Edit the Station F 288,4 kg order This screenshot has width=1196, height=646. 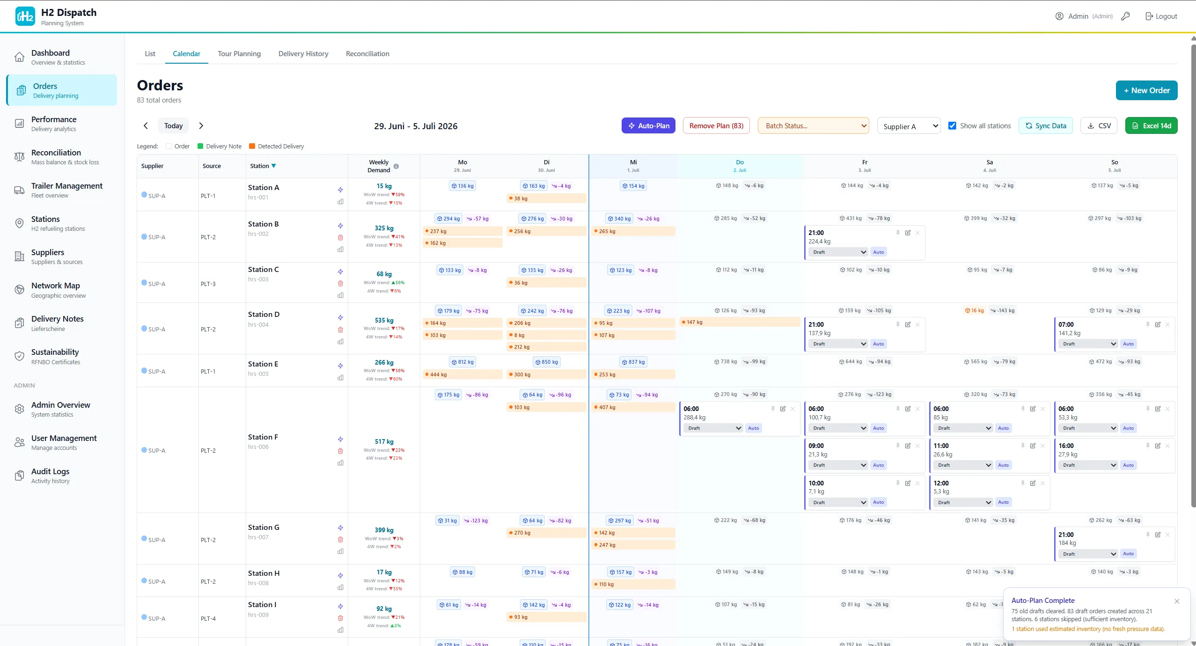(783, 409)
